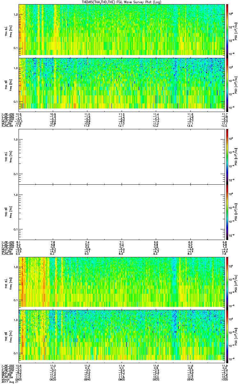Click the PSD color bar beside THD B-perpendicular
240x384 pixels.
[227, 156]
